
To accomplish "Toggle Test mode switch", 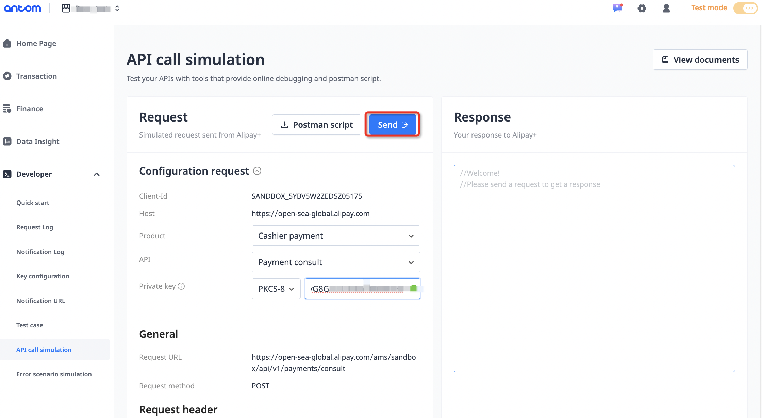I will pos(746,8).
